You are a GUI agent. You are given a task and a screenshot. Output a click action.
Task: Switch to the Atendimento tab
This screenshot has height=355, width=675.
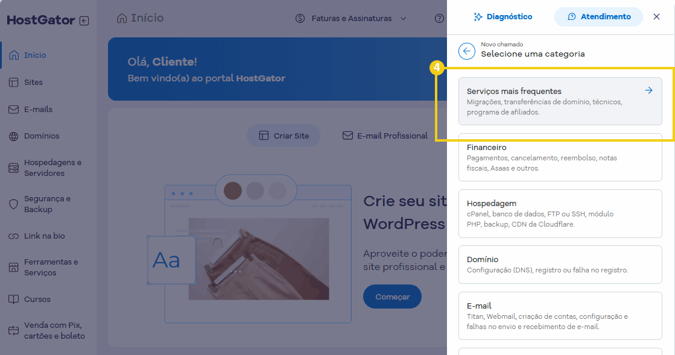pos(599,17)
